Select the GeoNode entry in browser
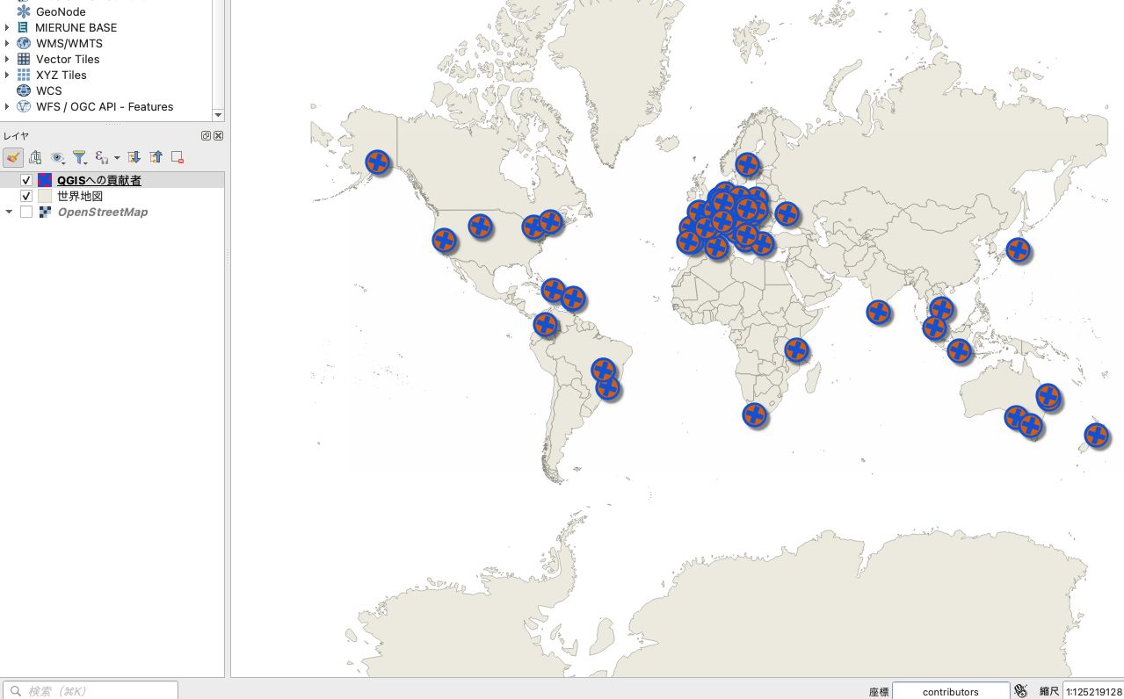Screen dimensions: 1124x699 (x=61, y=11)
